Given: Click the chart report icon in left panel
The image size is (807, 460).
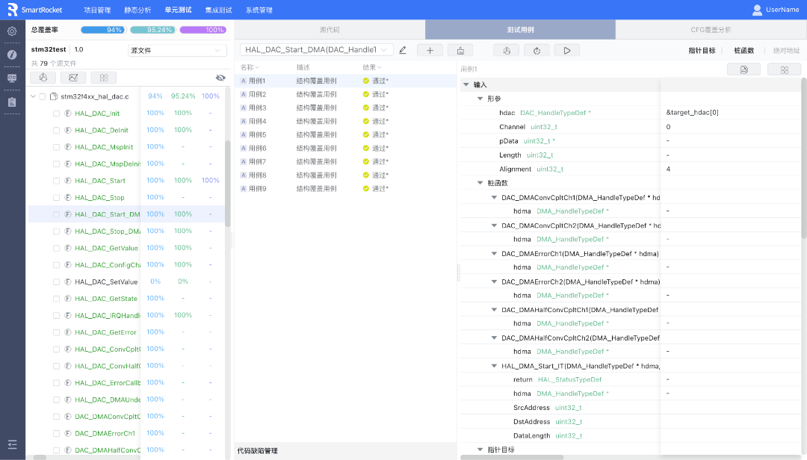Looking at the screenshot, I should coord(73,78).
